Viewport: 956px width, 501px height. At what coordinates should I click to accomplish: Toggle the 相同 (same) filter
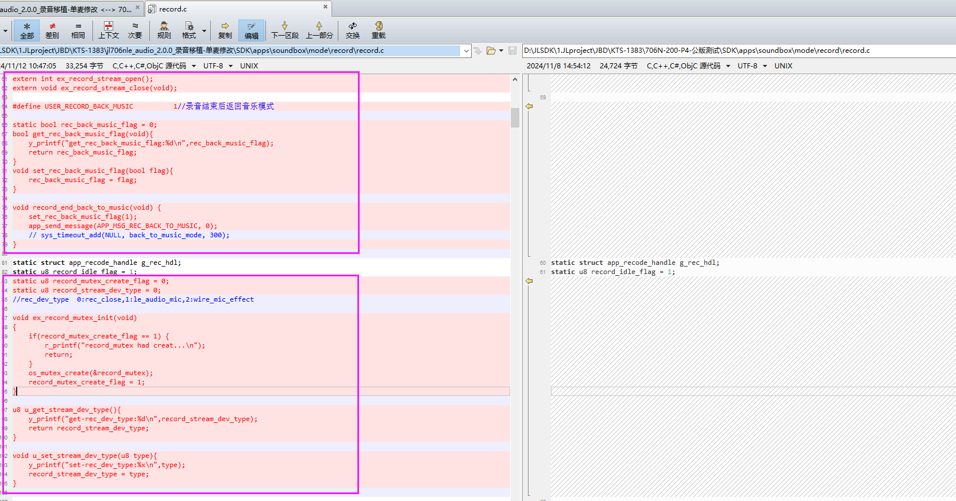click(x=78, y=30)
